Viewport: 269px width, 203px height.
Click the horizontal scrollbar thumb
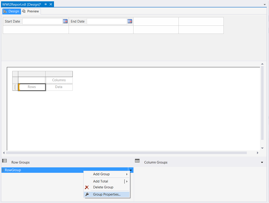point(126,153)
